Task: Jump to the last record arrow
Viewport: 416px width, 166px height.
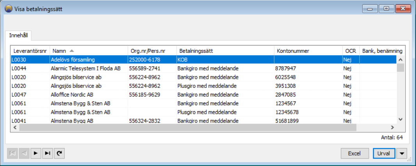Action: (48, 153)
